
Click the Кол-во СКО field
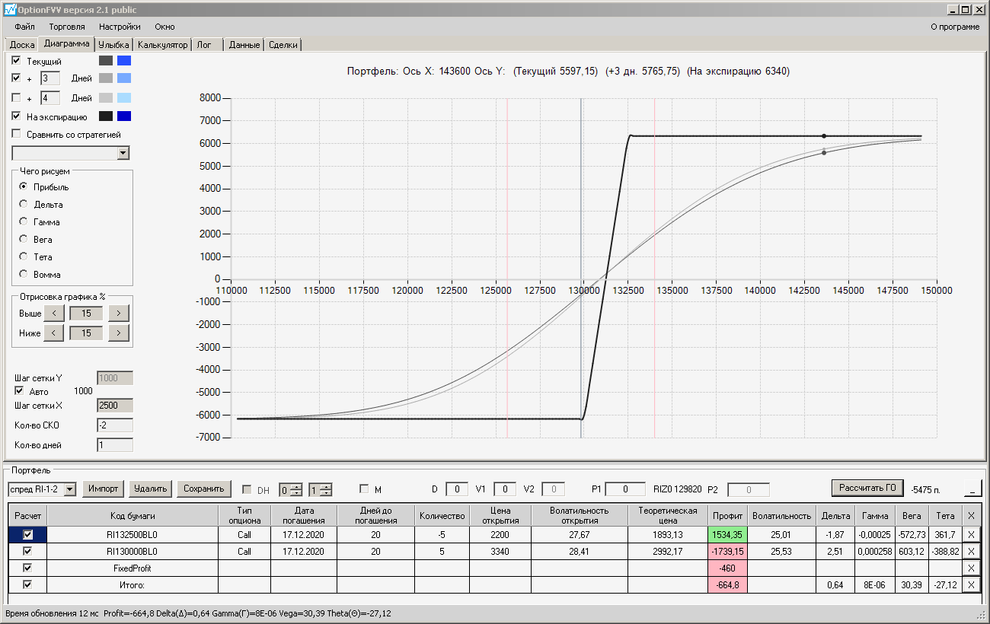pyautogui.click(x=115, y=425)
